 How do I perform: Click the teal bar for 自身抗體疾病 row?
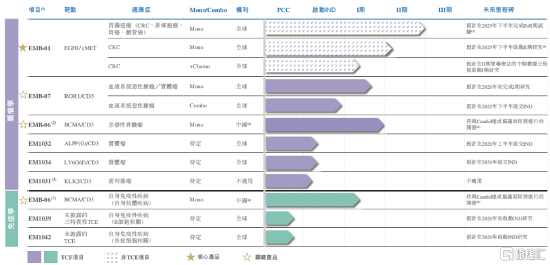click(x=313, y=199)
